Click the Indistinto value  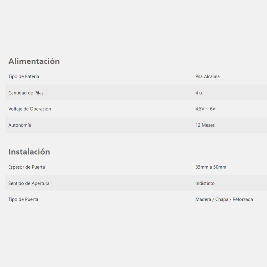point(205,183)
